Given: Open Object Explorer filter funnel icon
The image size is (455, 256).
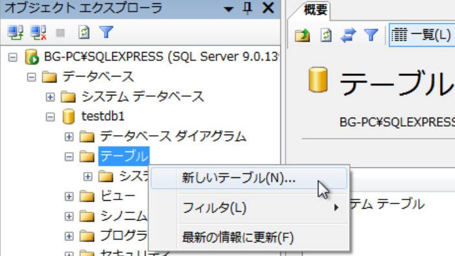Looking at the screenshot, I should [x=106, y=32].
